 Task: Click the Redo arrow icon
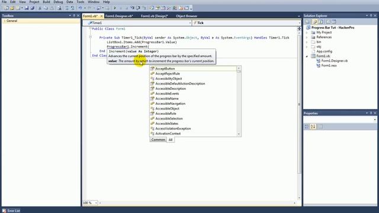(x=89, y=8)
